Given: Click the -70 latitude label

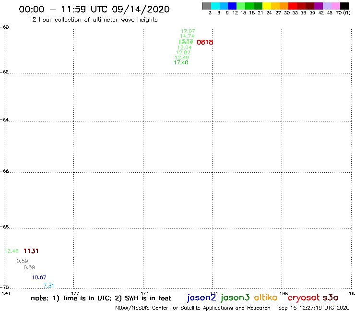Looking at the screenshot, I should click(4, 288).
